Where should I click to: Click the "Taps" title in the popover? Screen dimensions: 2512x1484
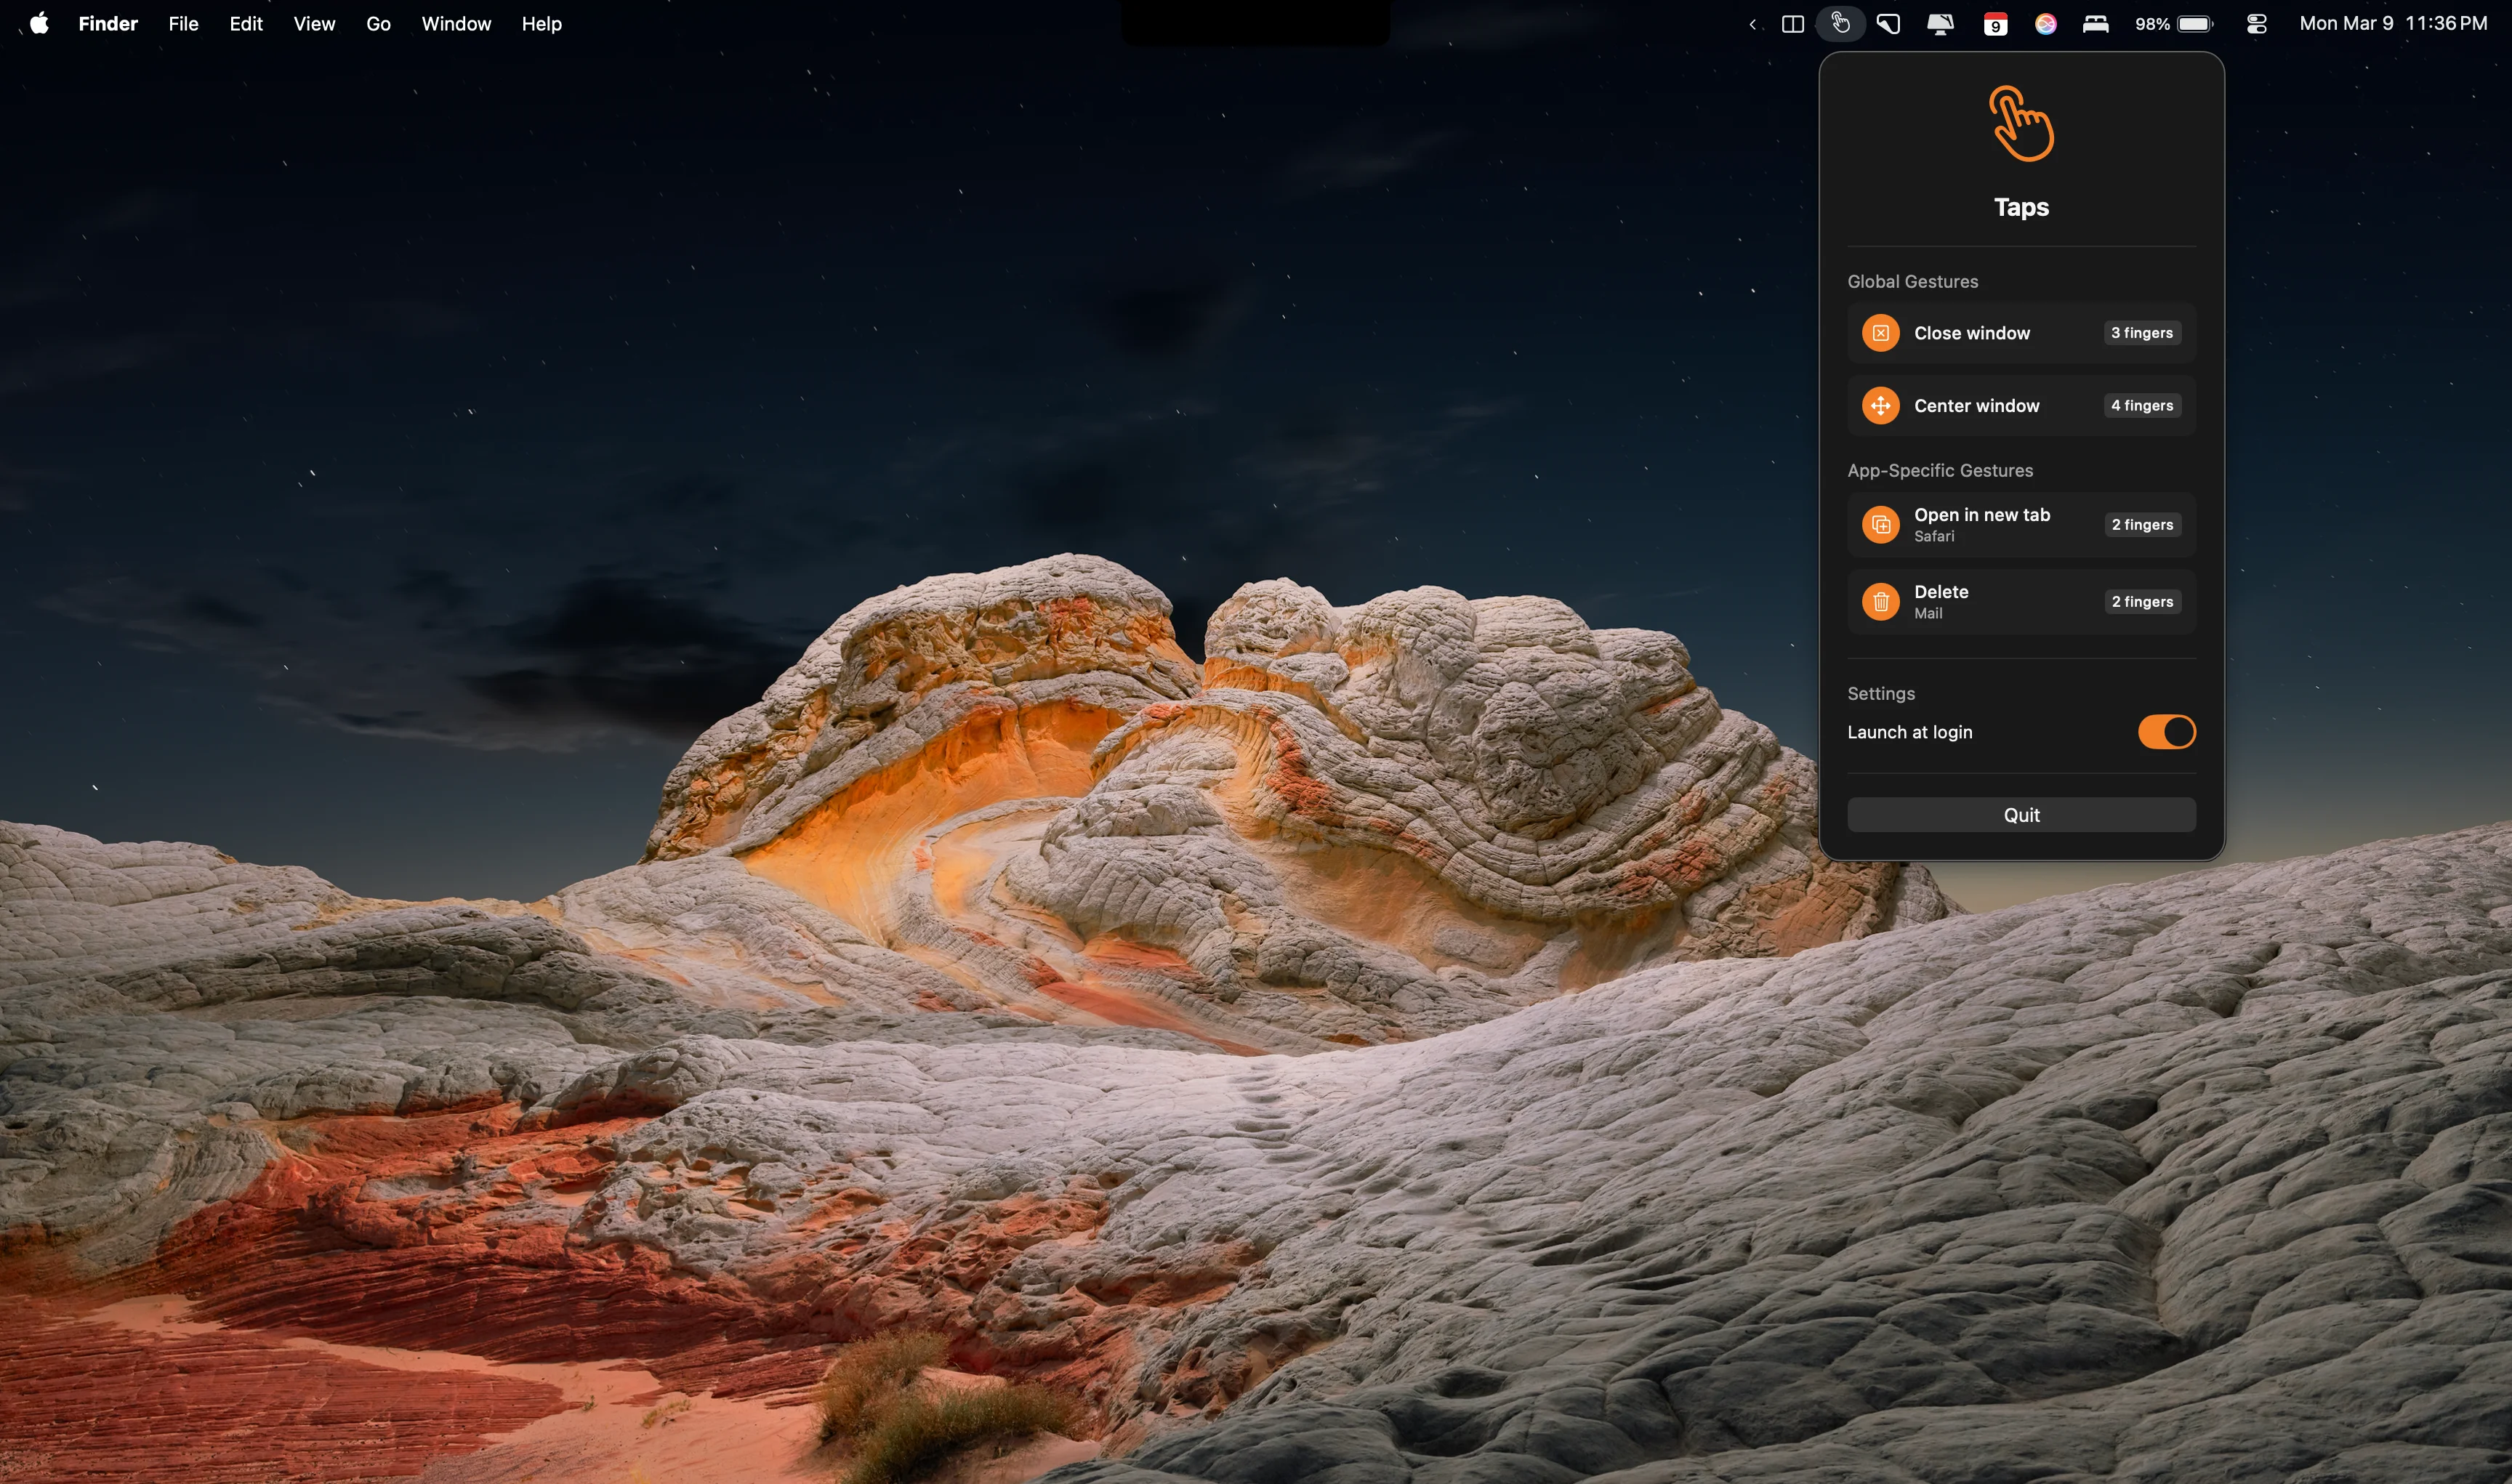2021,207
